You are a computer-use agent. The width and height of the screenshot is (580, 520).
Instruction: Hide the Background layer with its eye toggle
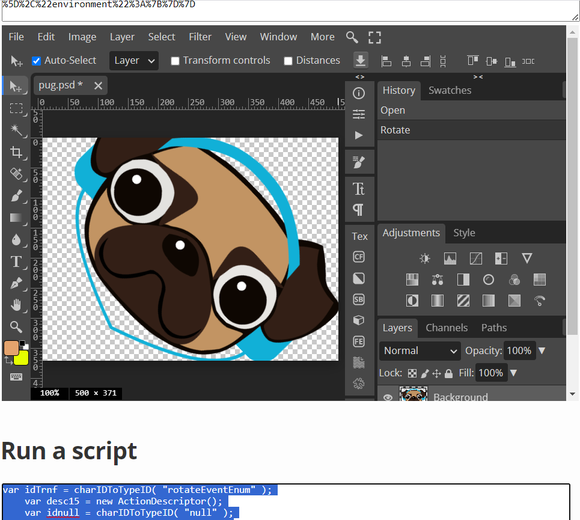pos(388,396)
